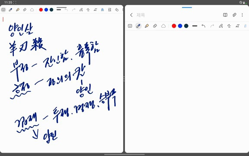Pick the dark teal pen color in left note
Image resolution: width=249 pixels, height=156 pixels.
tap(51, 10)
